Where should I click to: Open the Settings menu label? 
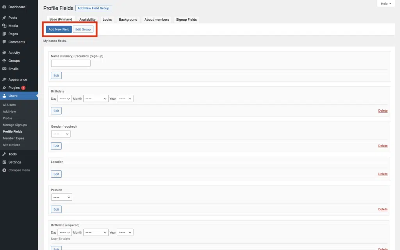coord(15,162)
